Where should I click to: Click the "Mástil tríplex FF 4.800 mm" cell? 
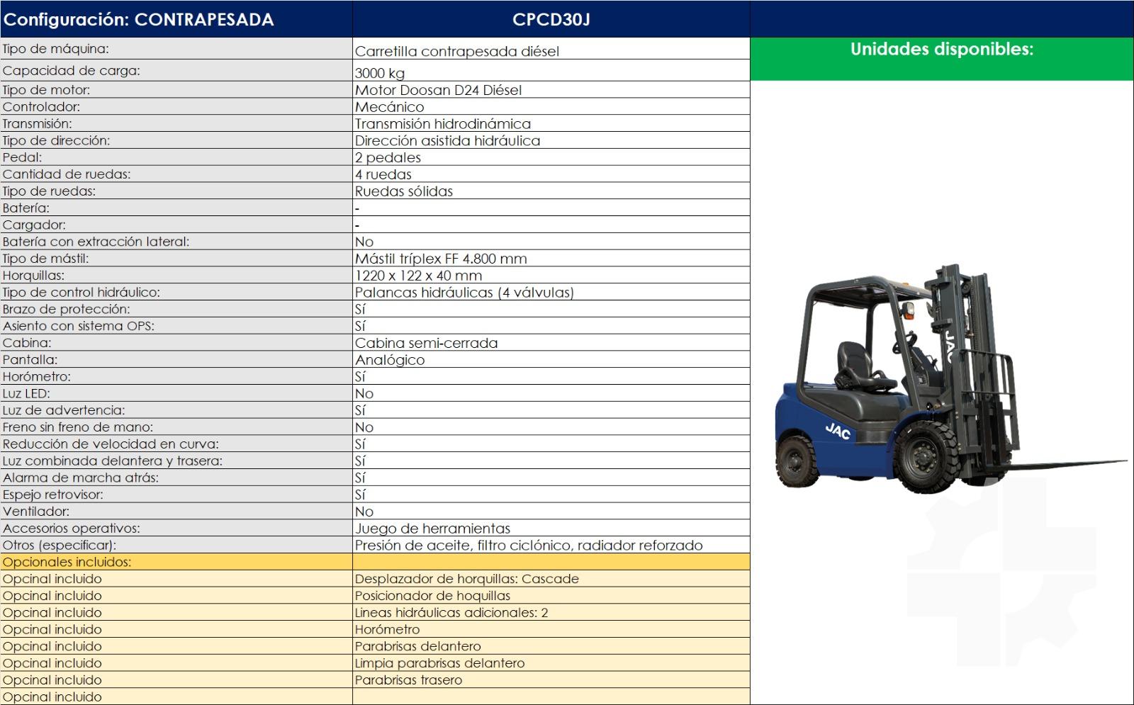(x=441, y=259)
